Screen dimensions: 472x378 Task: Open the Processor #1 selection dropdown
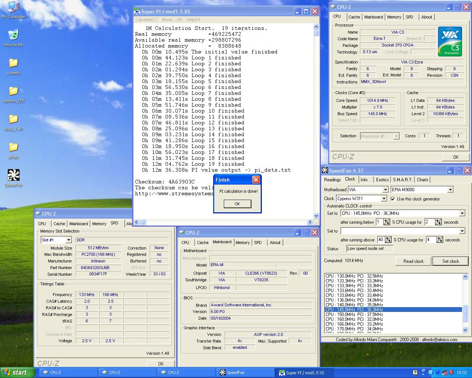(x=380, y=136)
